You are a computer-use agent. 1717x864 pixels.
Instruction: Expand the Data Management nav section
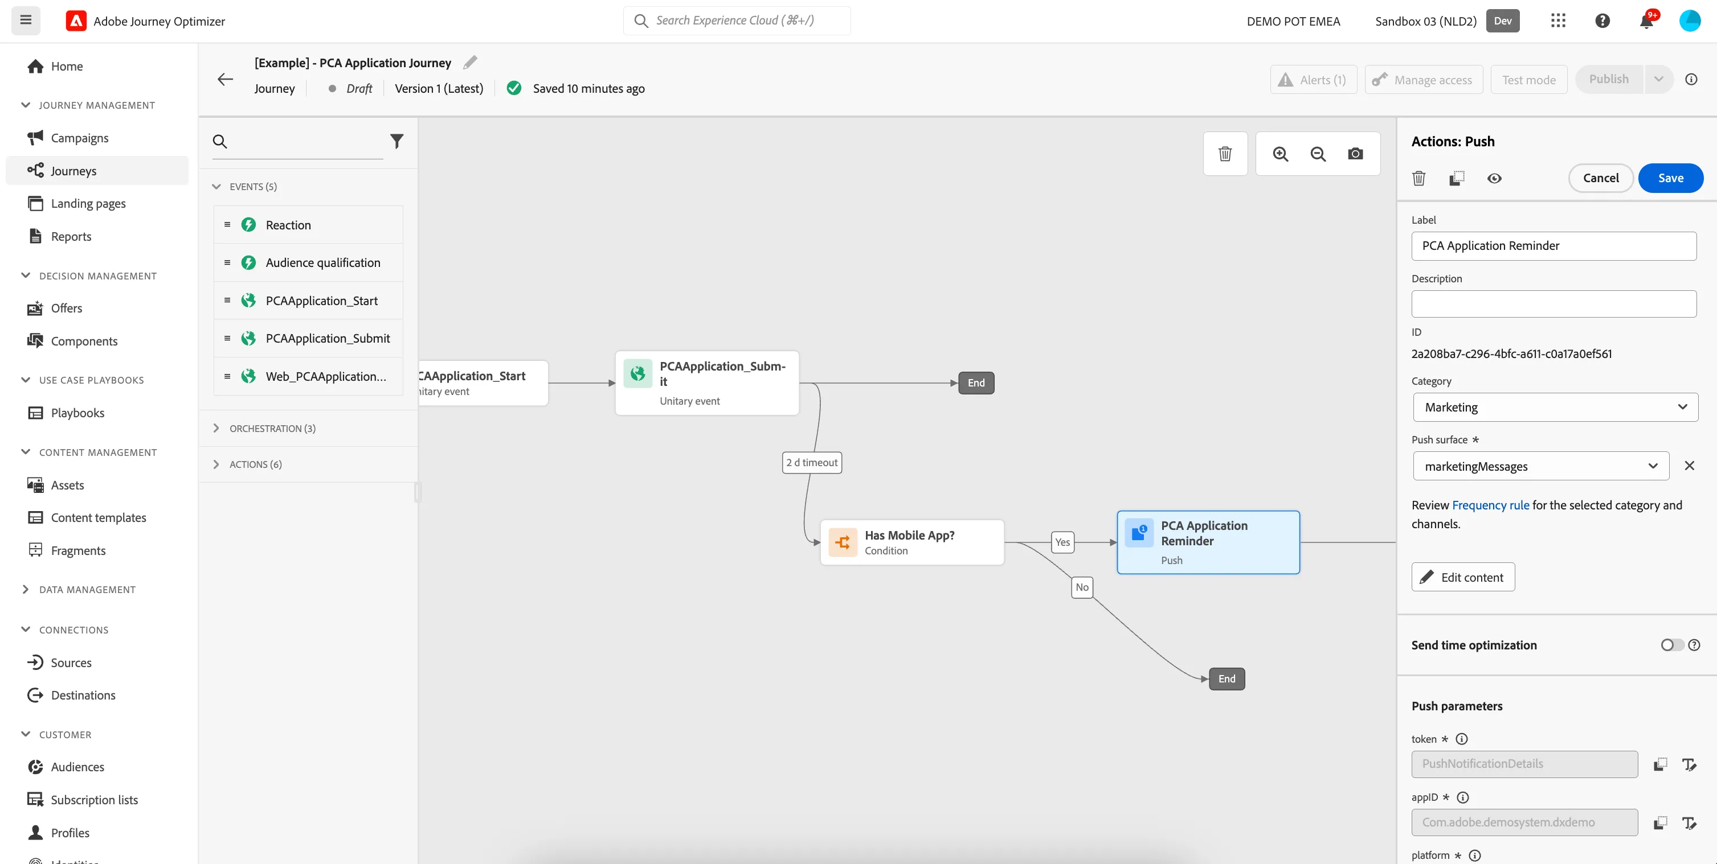[25, 590]
